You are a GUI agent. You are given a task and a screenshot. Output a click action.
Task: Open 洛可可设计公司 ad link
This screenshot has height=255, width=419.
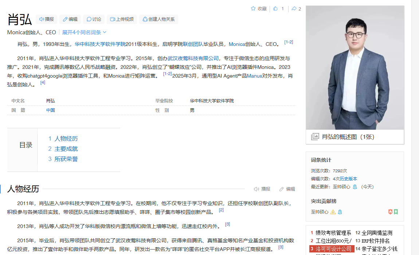(x=333, y=249)
